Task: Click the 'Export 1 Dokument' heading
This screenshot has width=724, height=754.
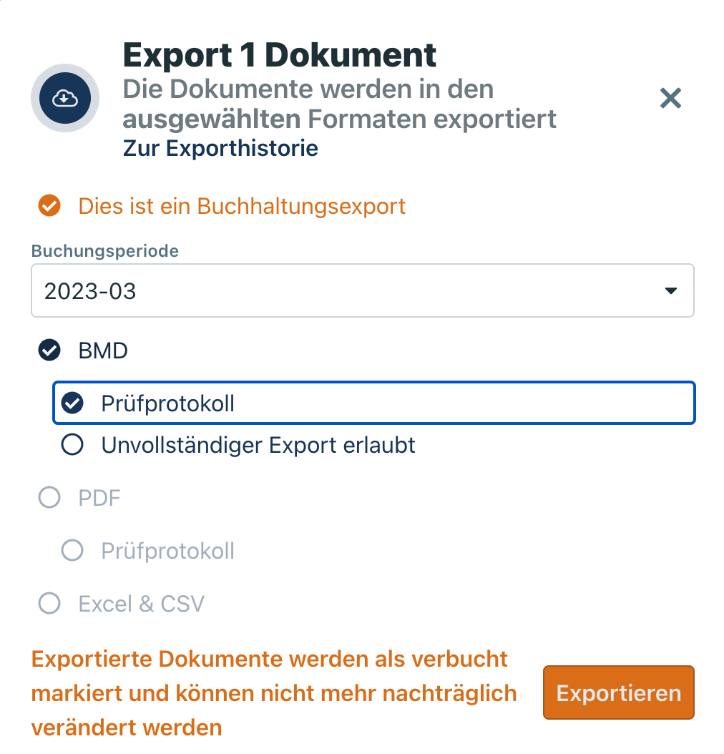Action: tap(280, 55)
